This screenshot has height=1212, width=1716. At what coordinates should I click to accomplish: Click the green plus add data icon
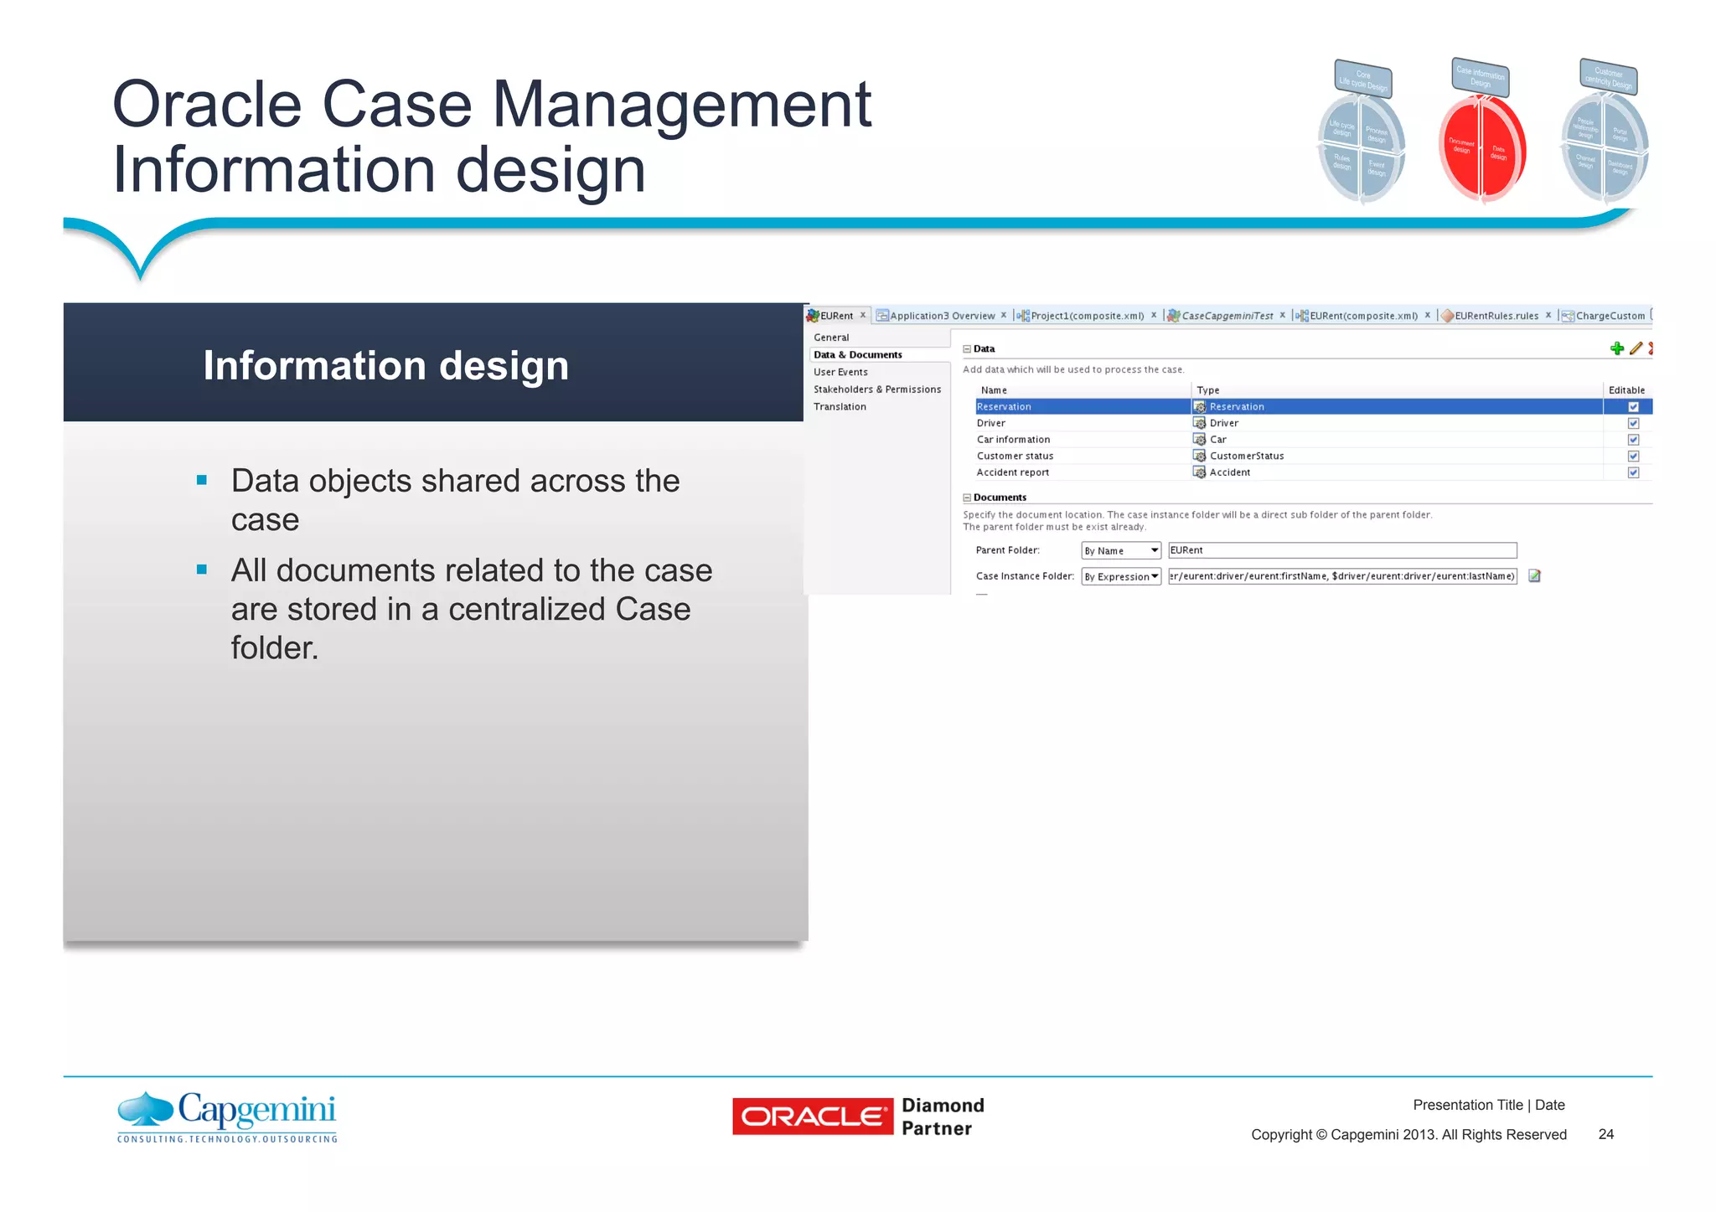pyautogui.click(x=1616, y=348)
